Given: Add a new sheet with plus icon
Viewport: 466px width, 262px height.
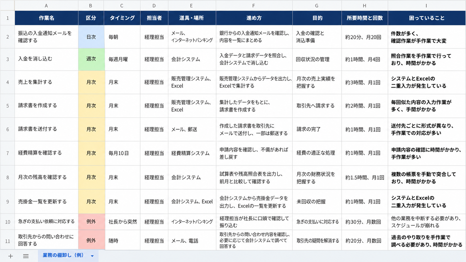Looking at the screenshot, I should (10, 256).
